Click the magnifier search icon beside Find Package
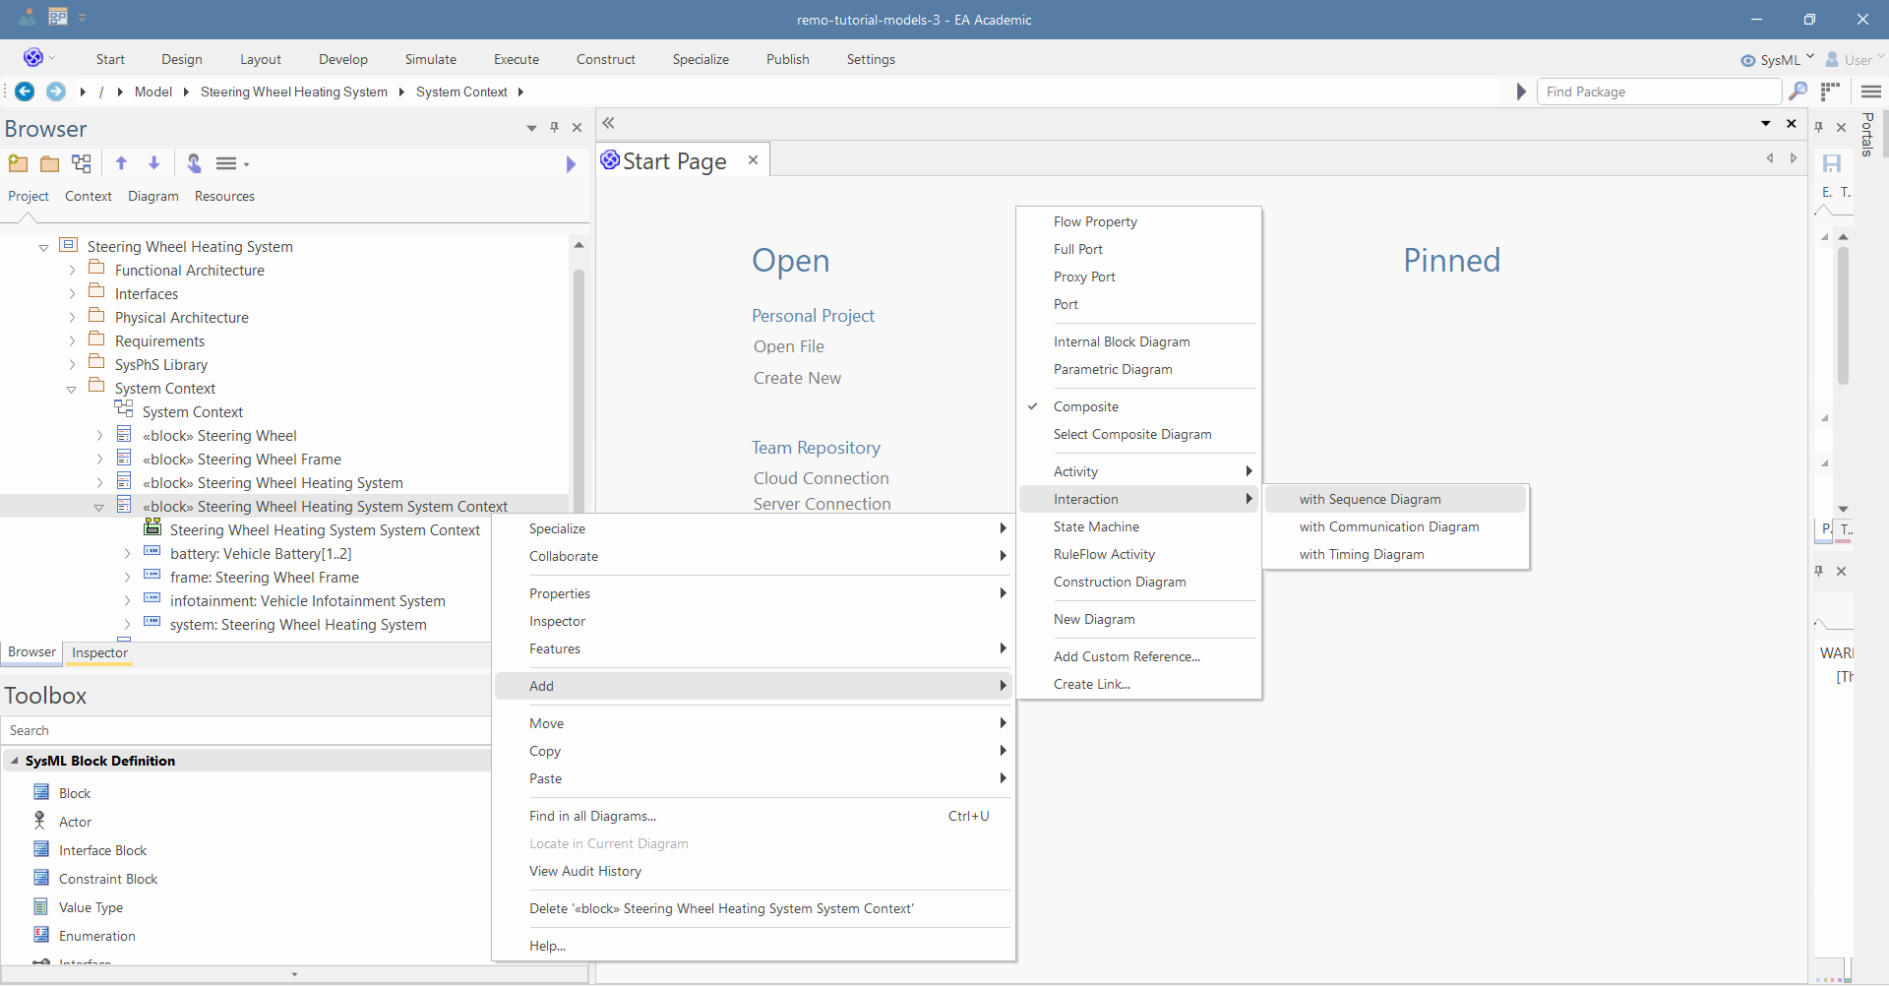This screenshot has width=1889, height=986. (x=1798, y=92)
